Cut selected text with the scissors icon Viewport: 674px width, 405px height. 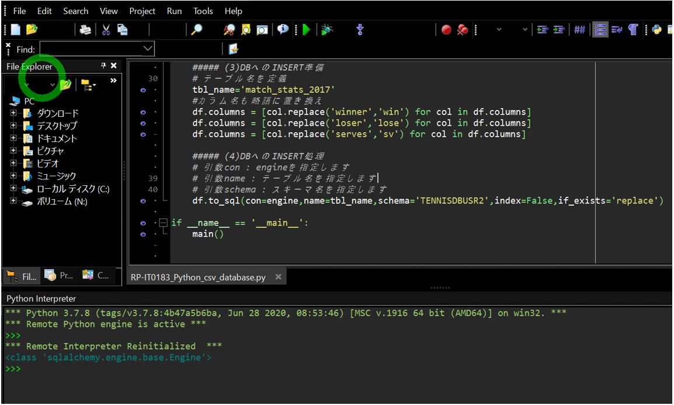click(x=106, y=29)
